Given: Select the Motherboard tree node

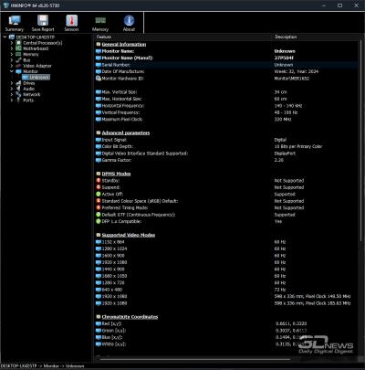Looking at the screenshot, I should (36, 48).
